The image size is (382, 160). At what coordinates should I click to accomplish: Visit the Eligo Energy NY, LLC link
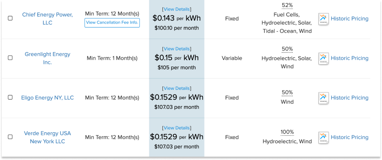click(48, 98)
